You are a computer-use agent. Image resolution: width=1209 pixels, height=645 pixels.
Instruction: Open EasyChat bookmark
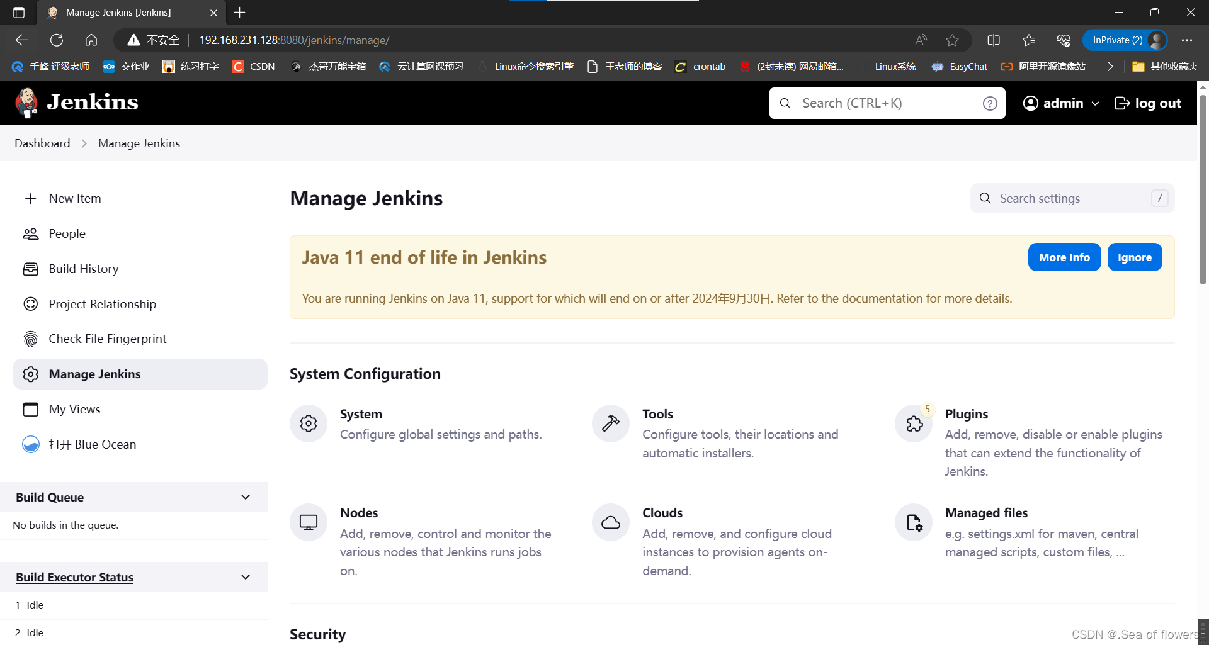[x=960, y=66]
